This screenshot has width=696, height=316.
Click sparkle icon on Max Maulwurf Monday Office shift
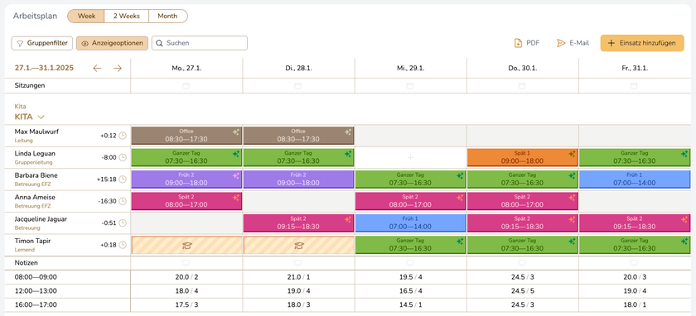(x=235, y=132)
